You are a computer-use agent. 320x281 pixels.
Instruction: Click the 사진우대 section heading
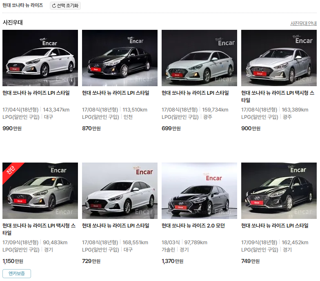pos(13,22)
